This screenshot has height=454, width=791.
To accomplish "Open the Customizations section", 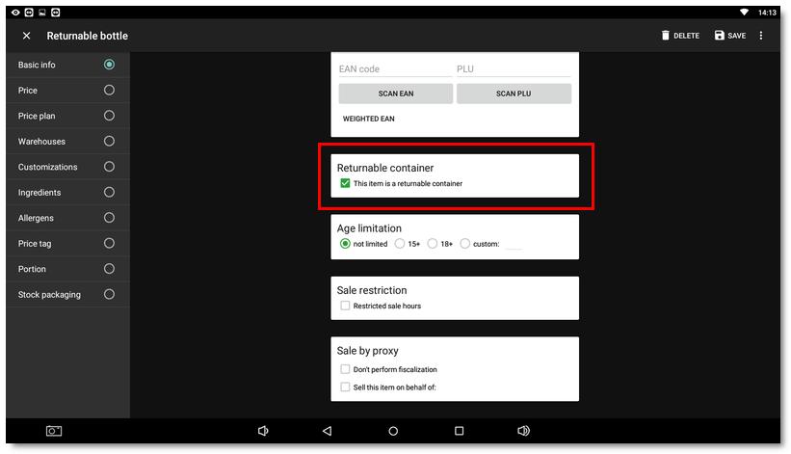I will coord(67,167).
